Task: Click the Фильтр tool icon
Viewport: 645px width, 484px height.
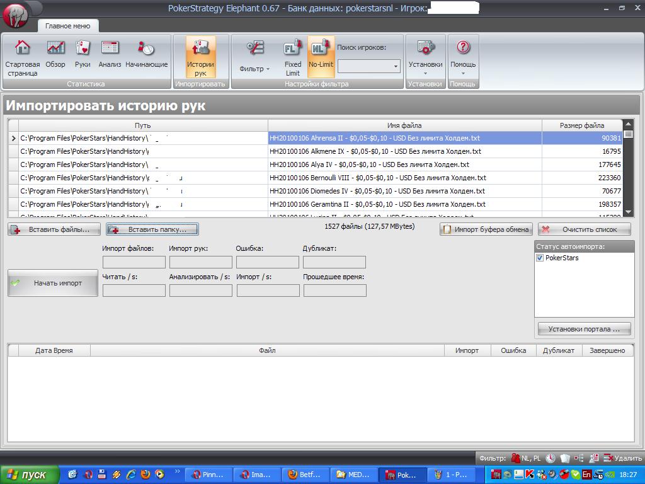Action: pos(255,47)
